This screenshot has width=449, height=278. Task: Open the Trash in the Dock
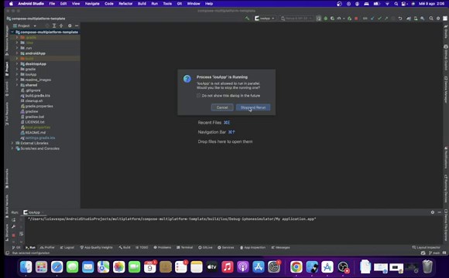click(x=427, y=266)
